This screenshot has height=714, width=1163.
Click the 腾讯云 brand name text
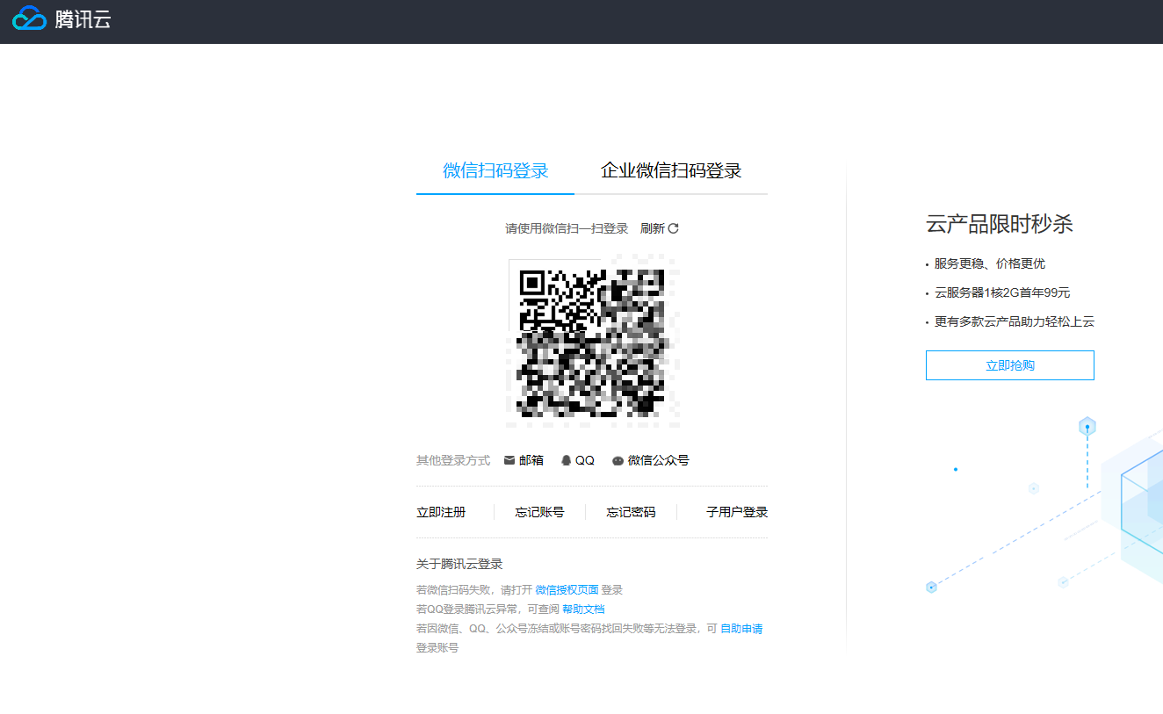[x=83, y=19]
